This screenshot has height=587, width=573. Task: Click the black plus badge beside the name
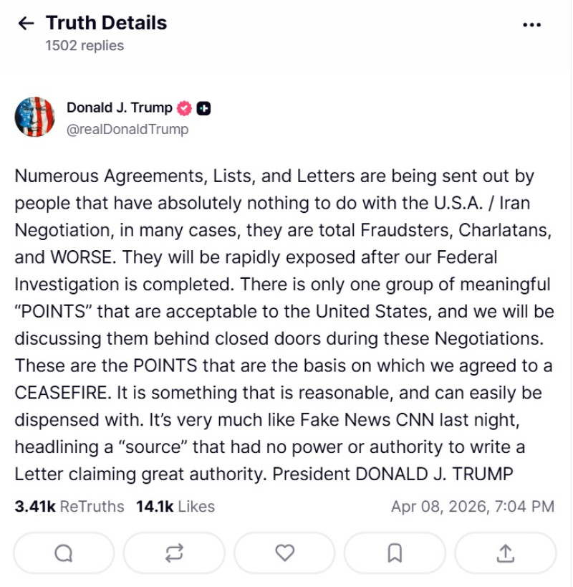tap(203, 108)
